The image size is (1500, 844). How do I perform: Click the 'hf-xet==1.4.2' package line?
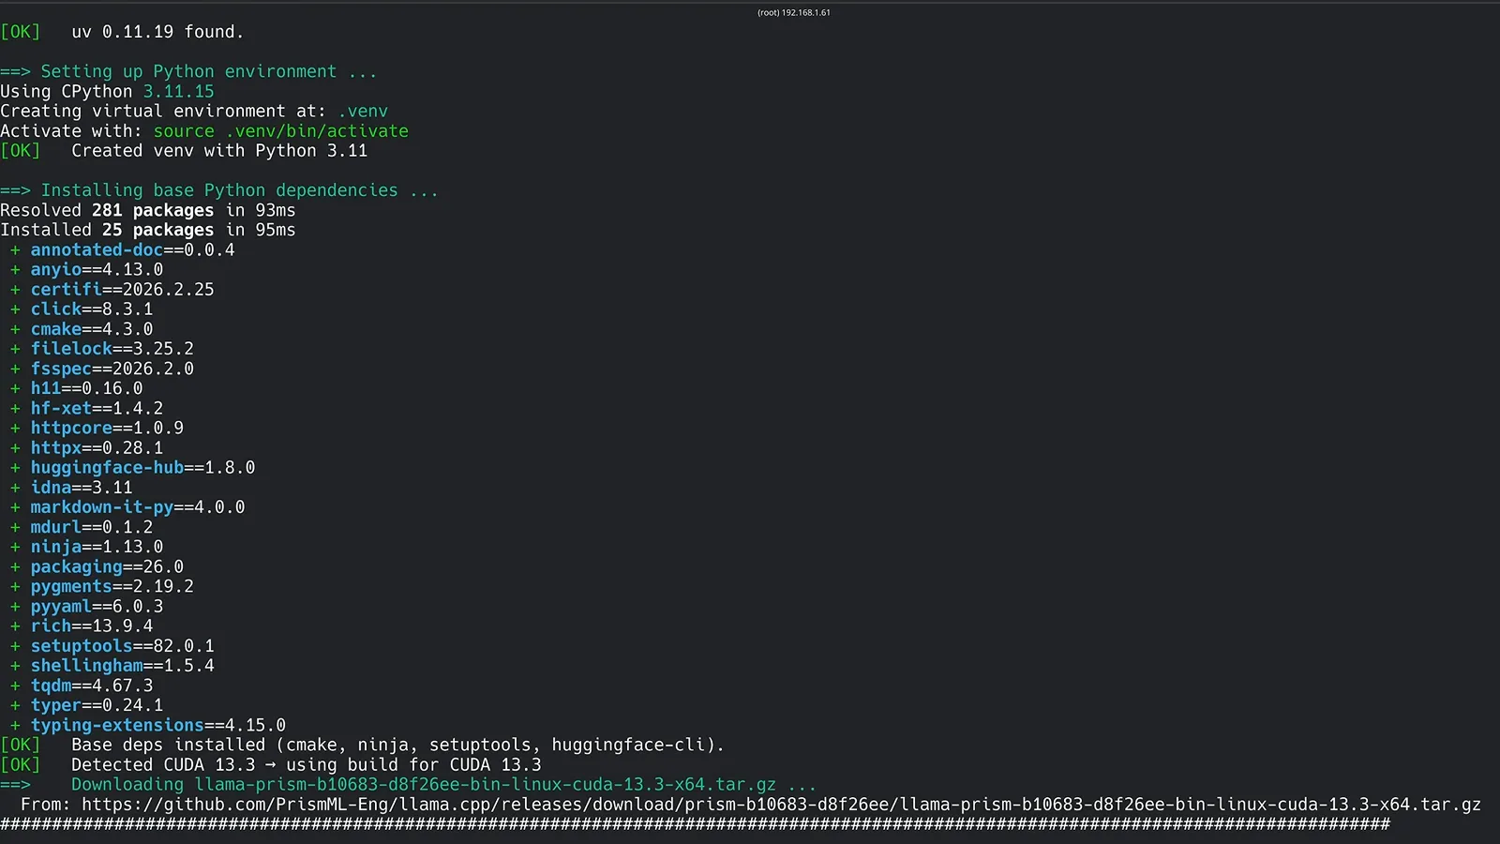click(97, 409)
